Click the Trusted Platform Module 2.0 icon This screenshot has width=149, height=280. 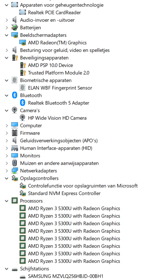23,73
